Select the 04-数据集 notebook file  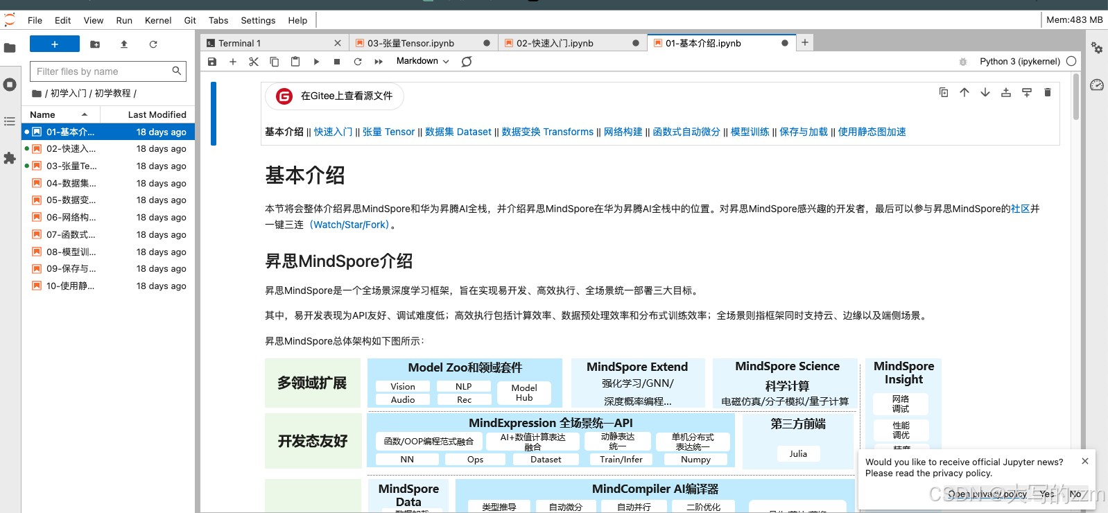[x=108, y=183]
